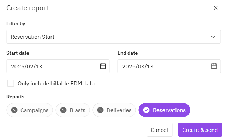Toggle the Deliveries report chip on
227x140 pixels.
point(114,110)
